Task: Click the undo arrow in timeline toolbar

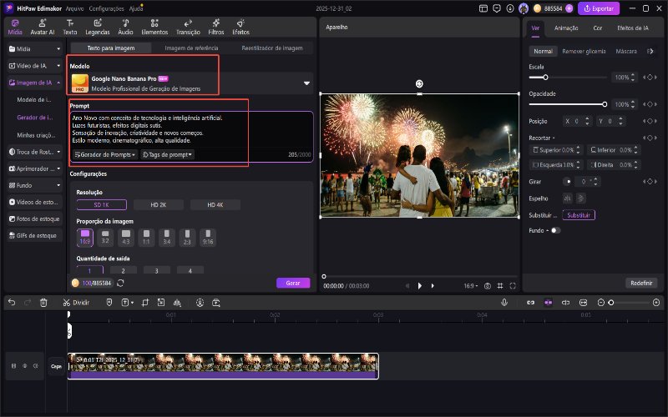Action: (x=12, y=303)
